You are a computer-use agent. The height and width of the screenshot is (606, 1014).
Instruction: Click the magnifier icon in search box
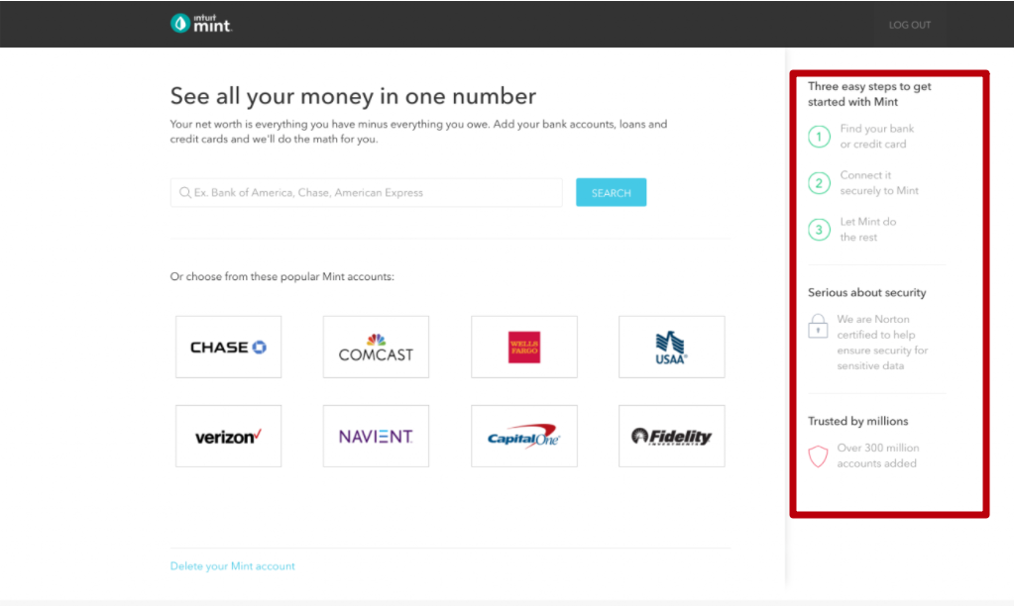pyautogui.click(x=185, y=192)
